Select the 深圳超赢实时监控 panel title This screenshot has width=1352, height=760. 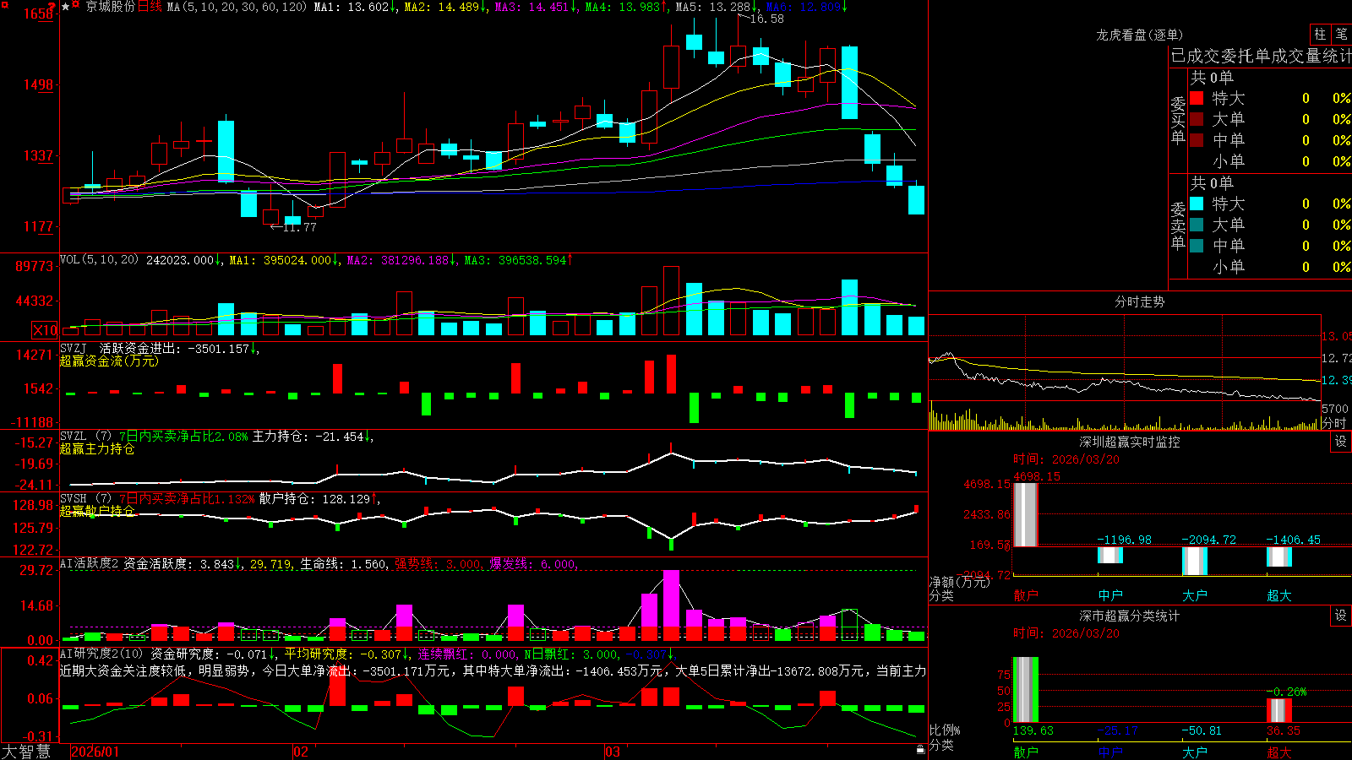(x=1129, y=442)
